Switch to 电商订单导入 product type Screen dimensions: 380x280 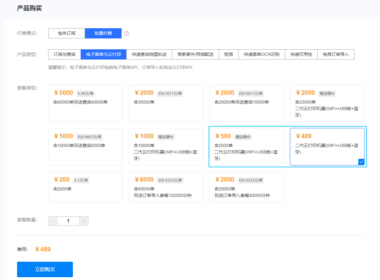[336, 54]
